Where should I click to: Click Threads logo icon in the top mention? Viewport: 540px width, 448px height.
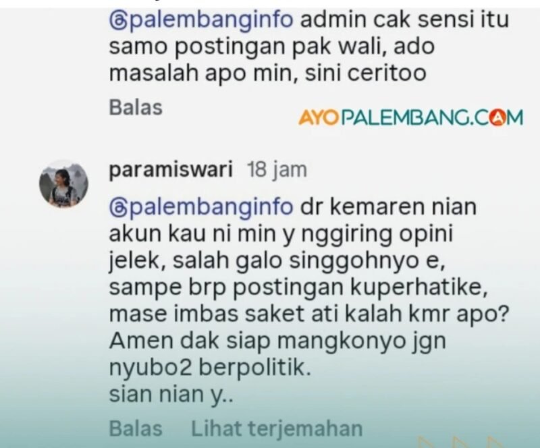tap(118, 20)
